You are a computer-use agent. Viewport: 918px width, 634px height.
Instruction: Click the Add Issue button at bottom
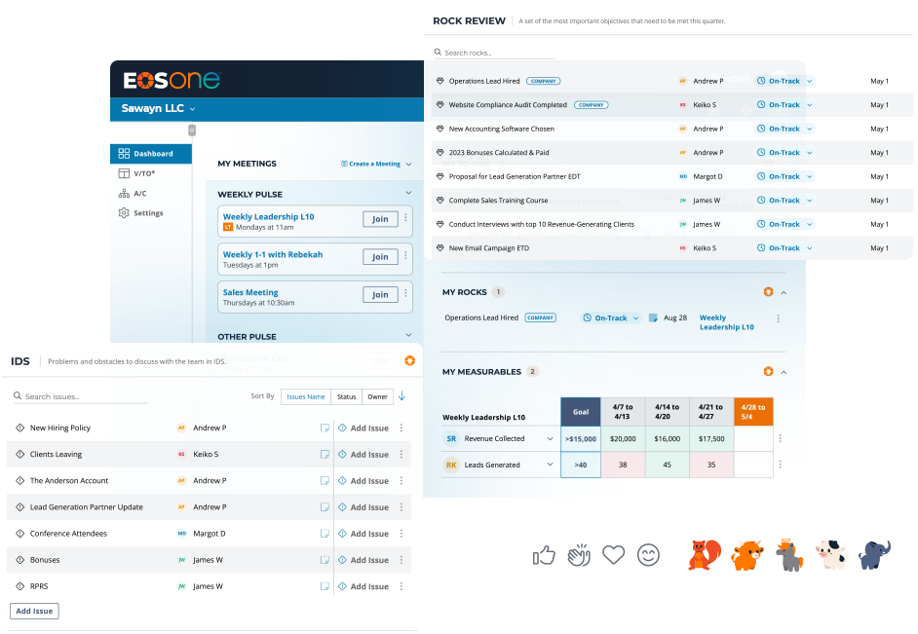[x=35, y=611]
